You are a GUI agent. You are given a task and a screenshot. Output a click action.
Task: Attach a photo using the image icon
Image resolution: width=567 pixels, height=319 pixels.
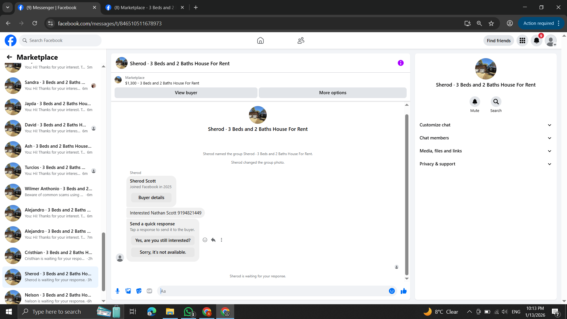pyautogui.click(x=128, y=291)
